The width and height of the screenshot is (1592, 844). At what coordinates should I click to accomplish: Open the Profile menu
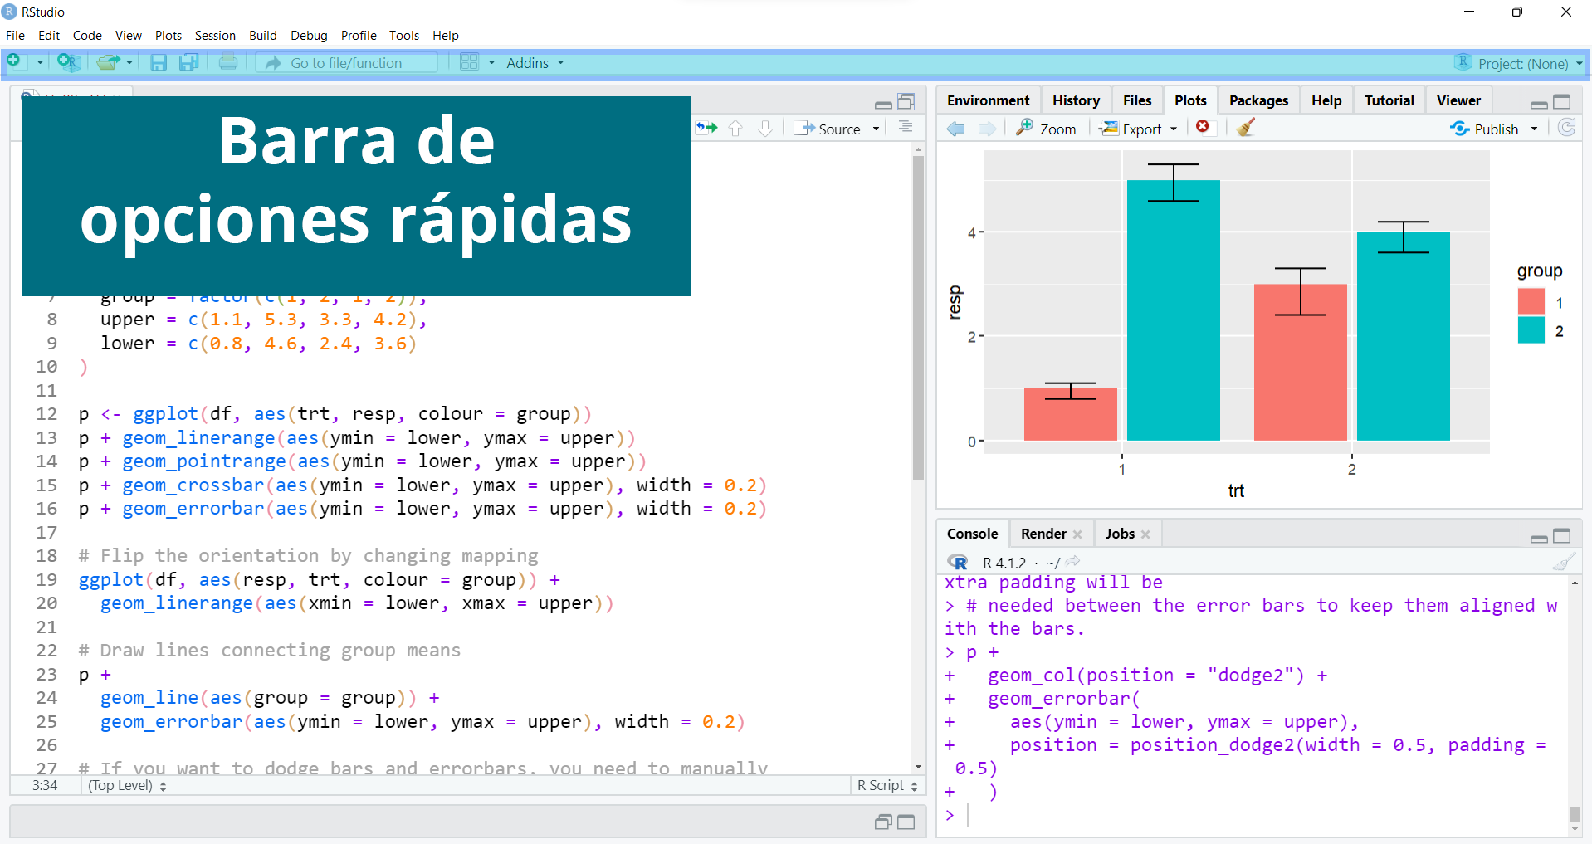pyautogui.click(x=359, y=36)
